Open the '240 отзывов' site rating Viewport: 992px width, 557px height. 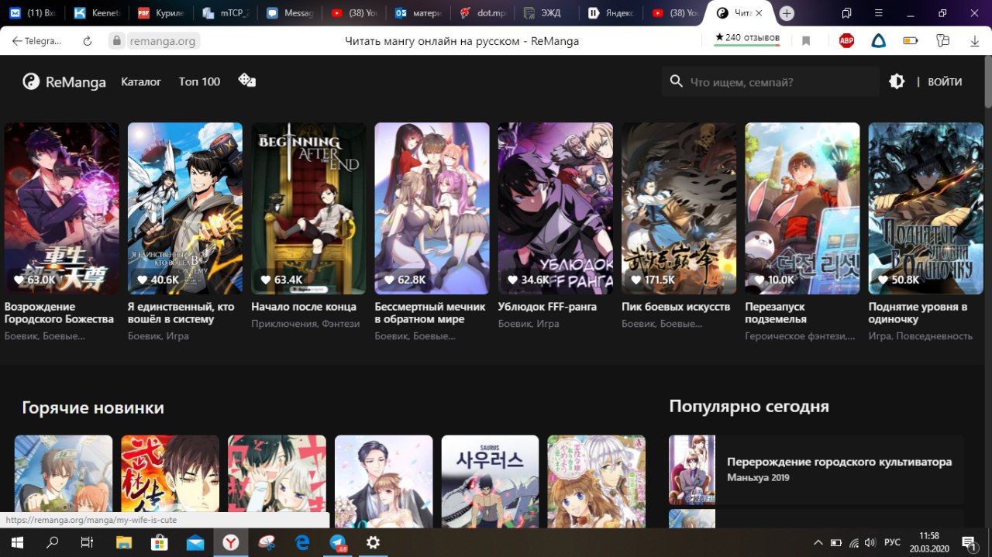coord(747,38)
